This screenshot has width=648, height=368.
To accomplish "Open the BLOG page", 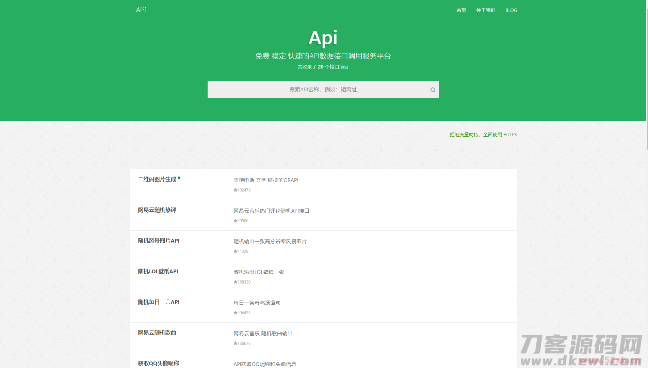I will coord(511,10).
